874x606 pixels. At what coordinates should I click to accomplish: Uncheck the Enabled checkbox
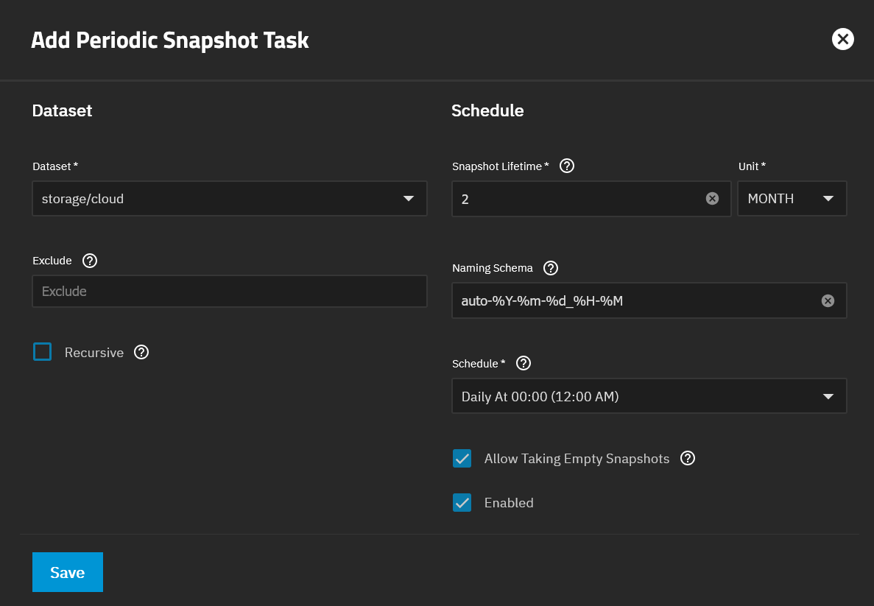[x=462, y=502]
